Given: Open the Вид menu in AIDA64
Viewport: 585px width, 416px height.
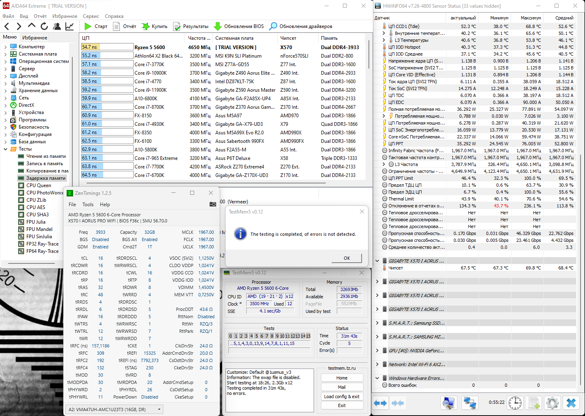Looking at the screenshot, I should point(24,16).
